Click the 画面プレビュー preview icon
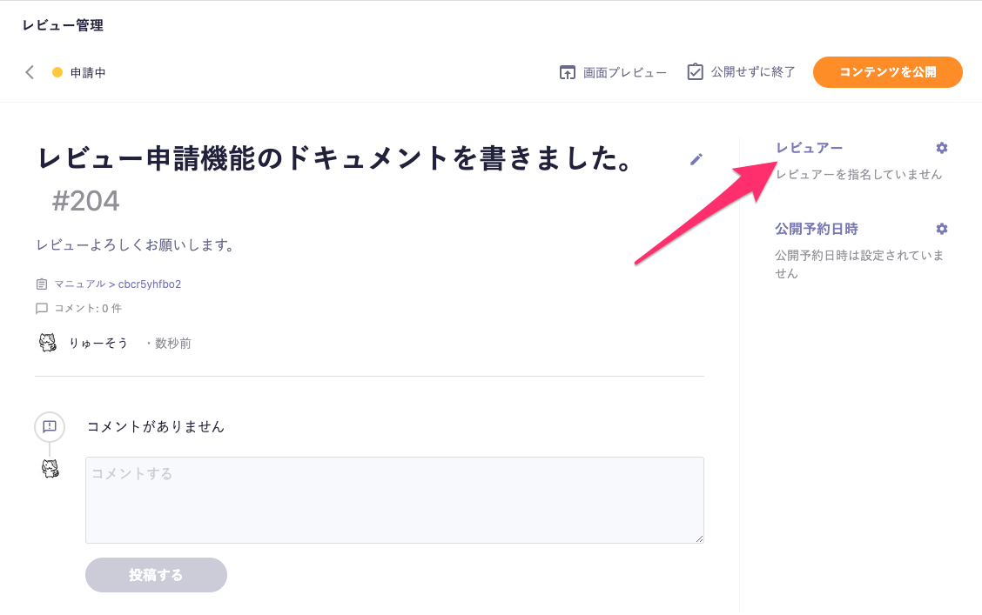Image resolution: width=982 pixels, height=615 pixels. 567,72
